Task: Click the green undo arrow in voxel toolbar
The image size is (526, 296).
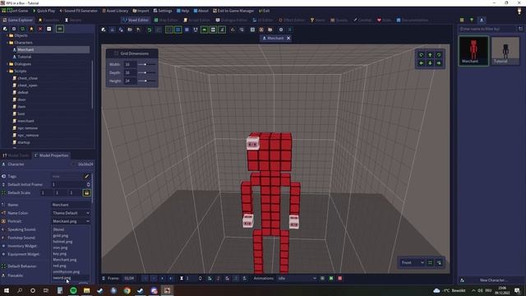Action: pos(150,30)
